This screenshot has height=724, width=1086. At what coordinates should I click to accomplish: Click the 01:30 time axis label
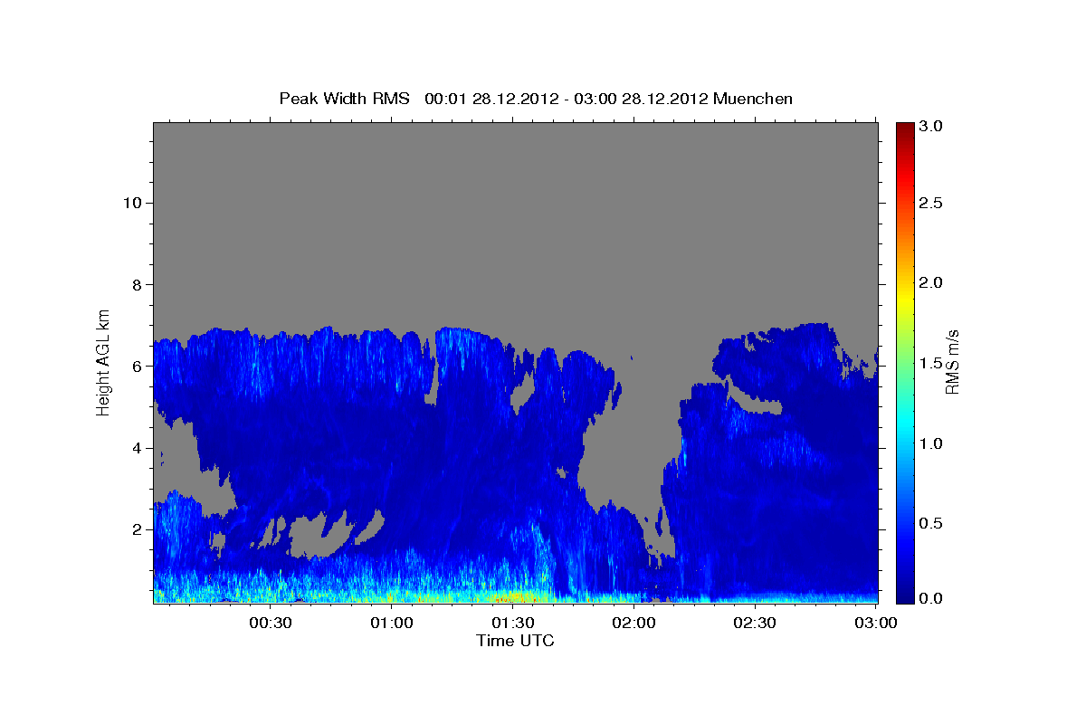click(512, 624)
